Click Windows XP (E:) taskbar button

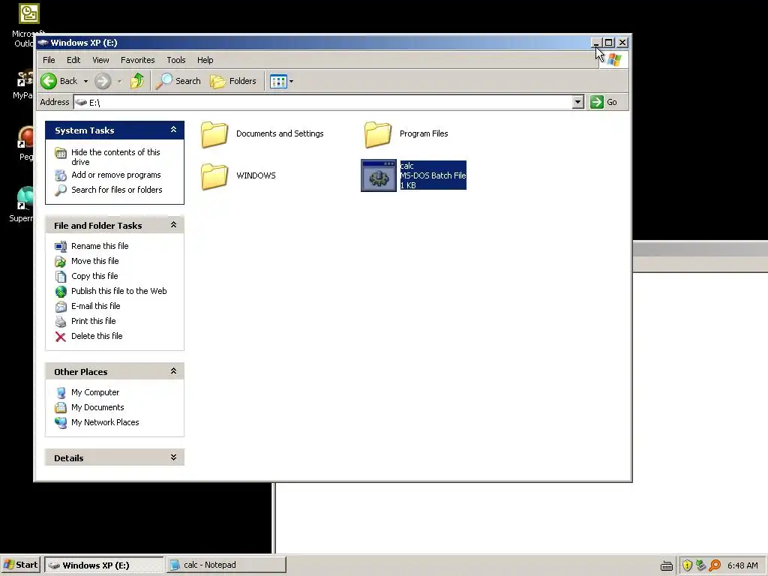click(x=104, y=565)
